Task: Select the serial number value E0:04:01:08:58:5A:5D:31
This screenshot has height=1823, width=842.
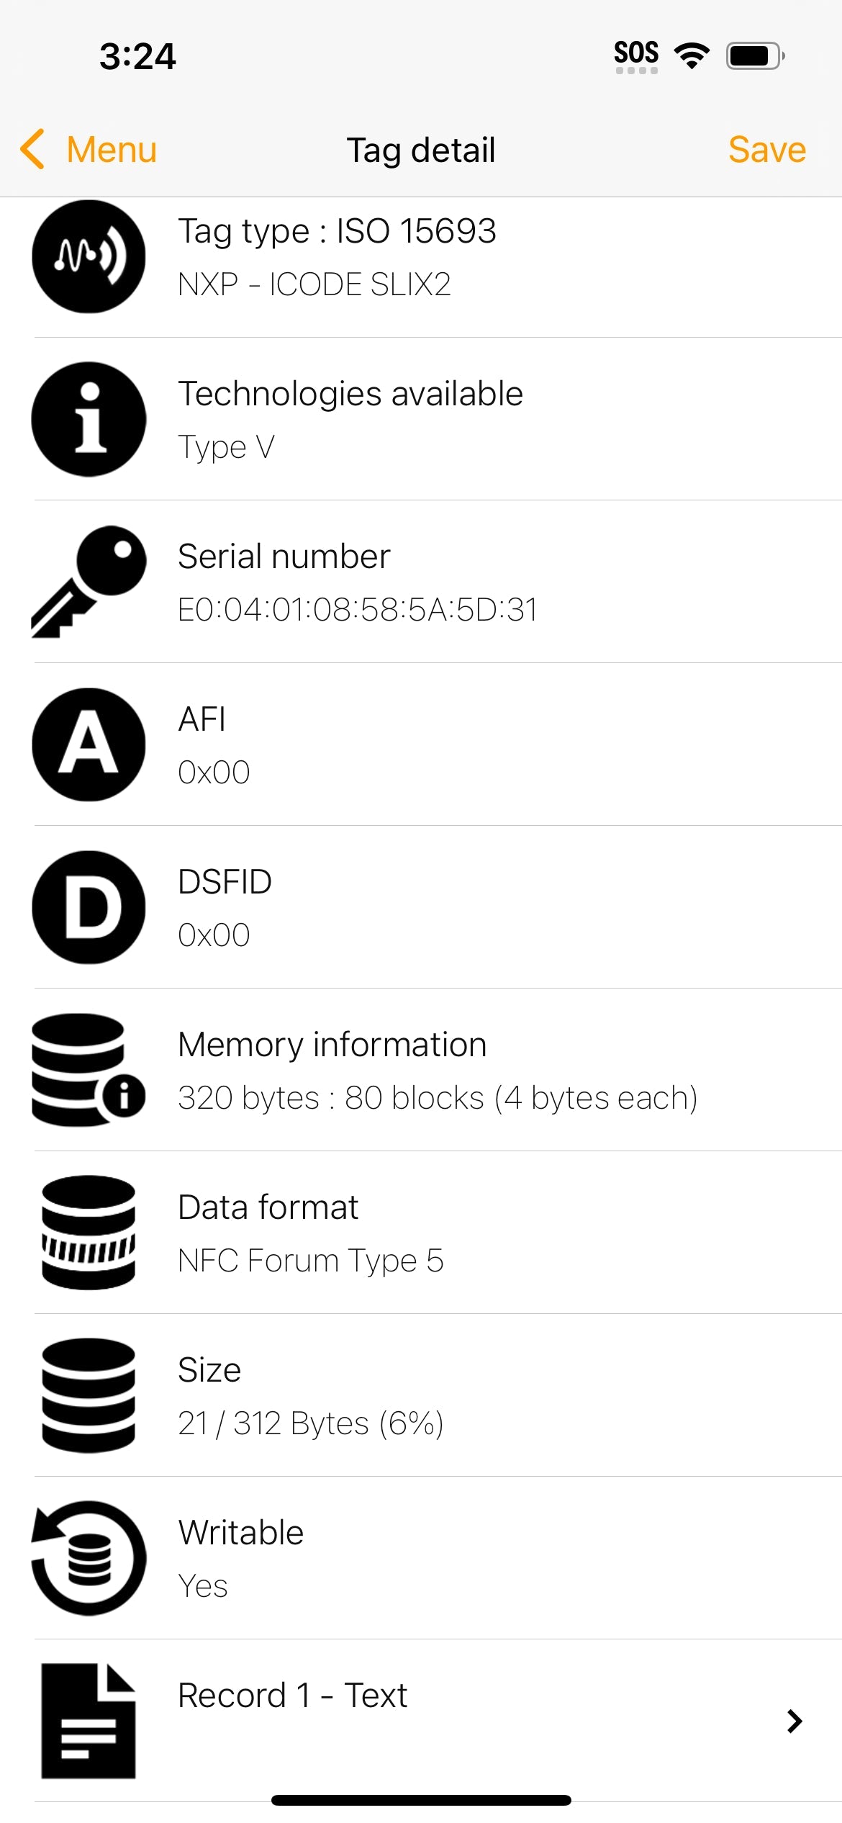Action: coord(358,610)
